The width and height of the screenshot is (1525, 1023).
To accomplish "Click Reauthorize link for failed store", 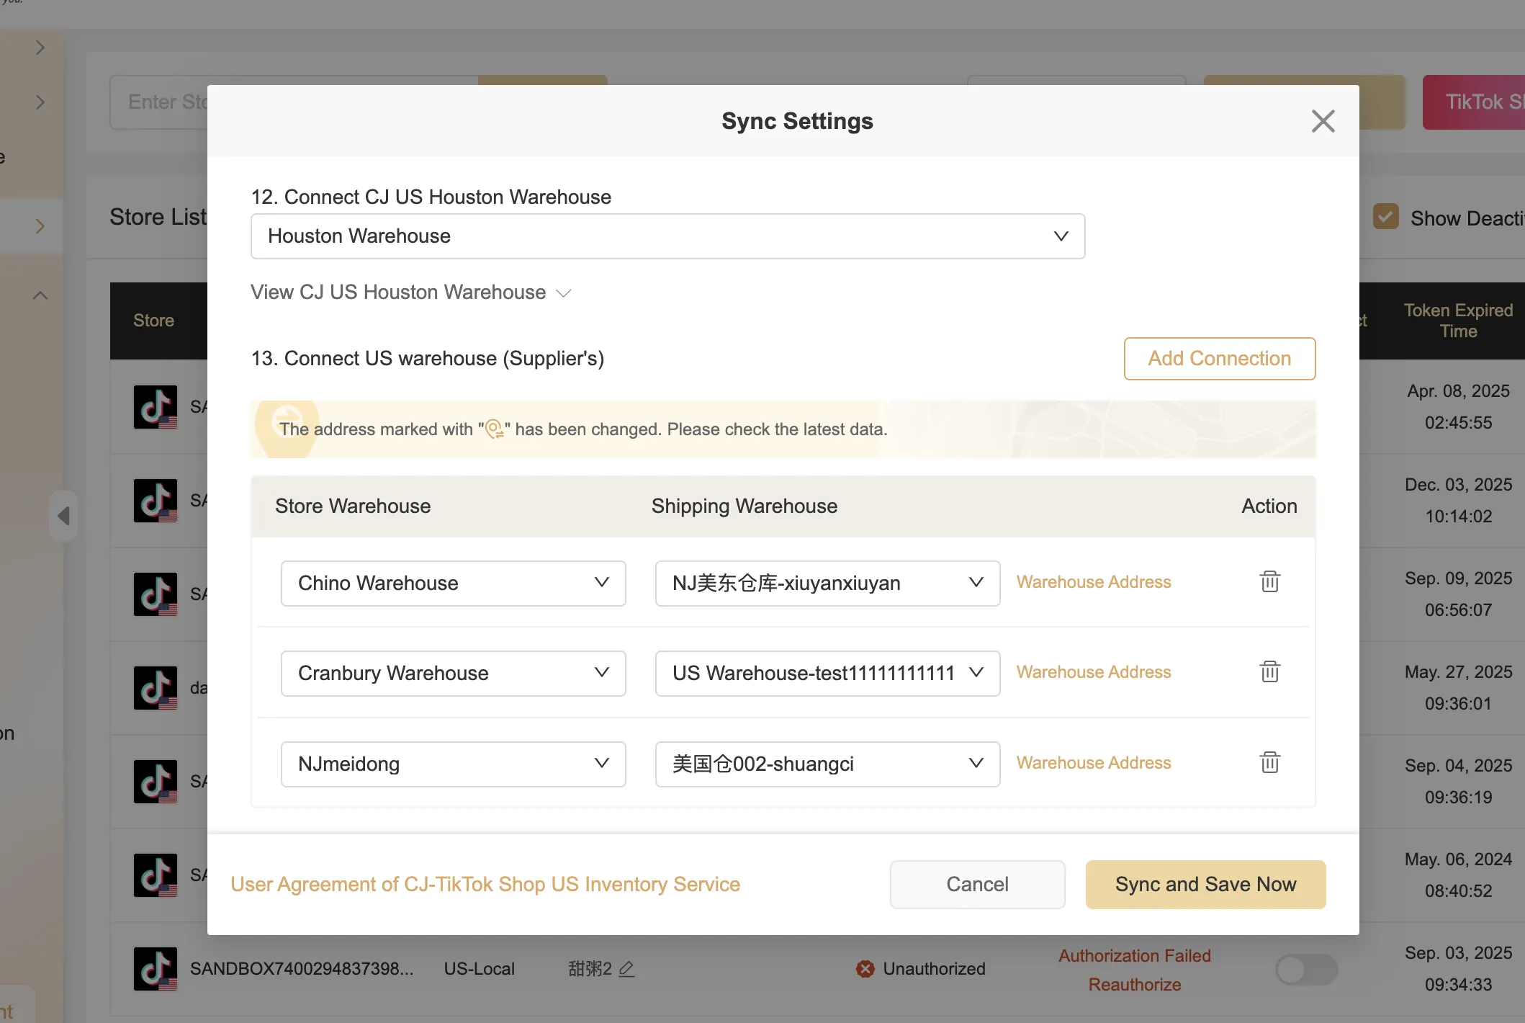I will [1134, 984].
